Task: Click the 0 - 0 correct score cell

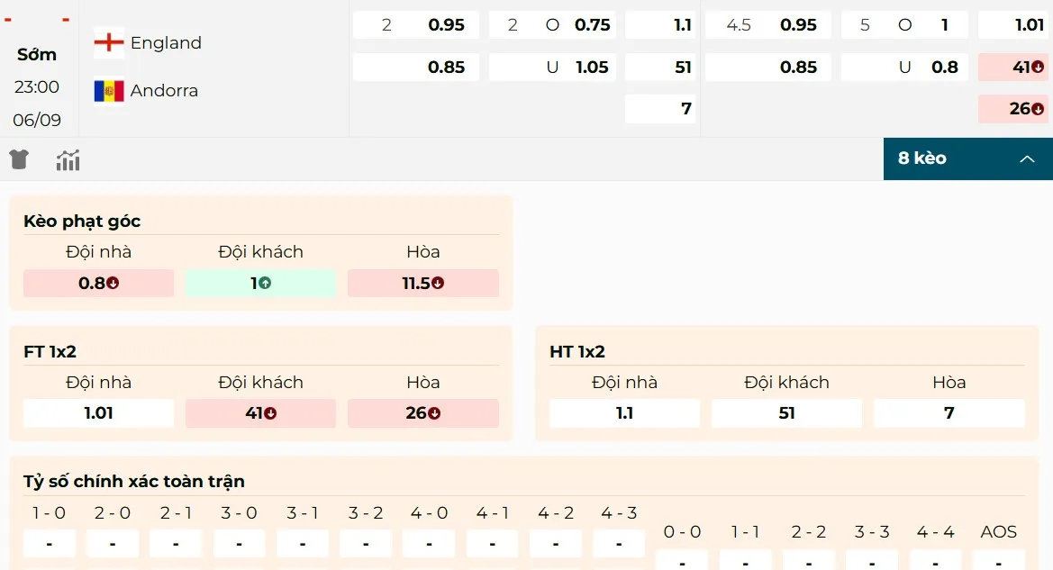Action: [682, 563]
